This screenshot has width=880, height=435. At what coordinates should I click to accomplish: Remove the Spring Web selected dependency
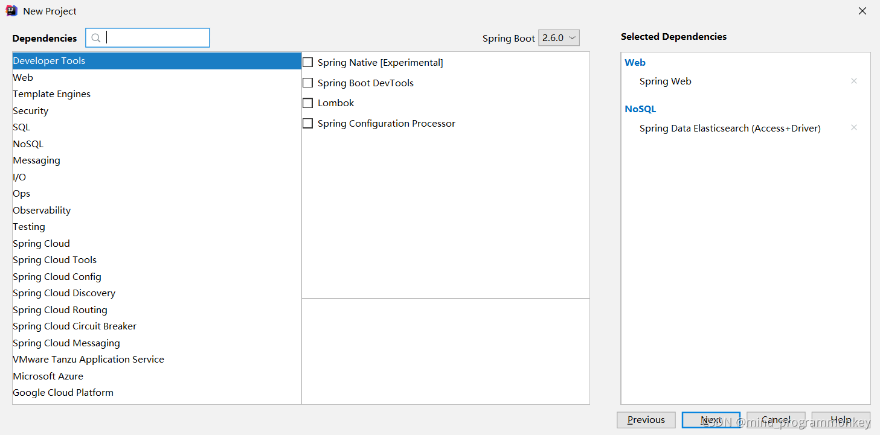coord(853,81)
